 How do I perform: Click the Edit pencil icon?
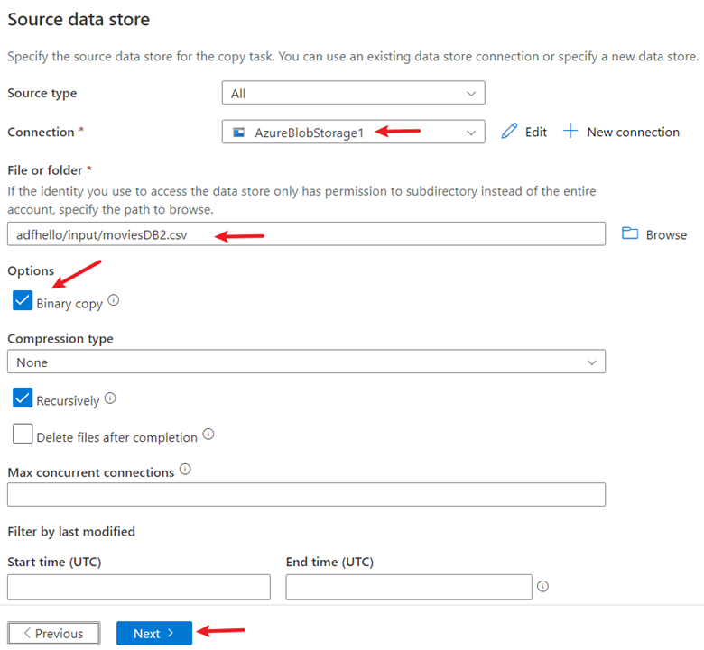click(510, 132)
